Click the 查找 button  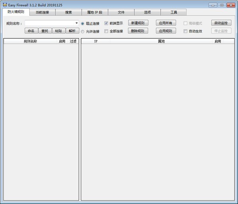coord(45,31)
